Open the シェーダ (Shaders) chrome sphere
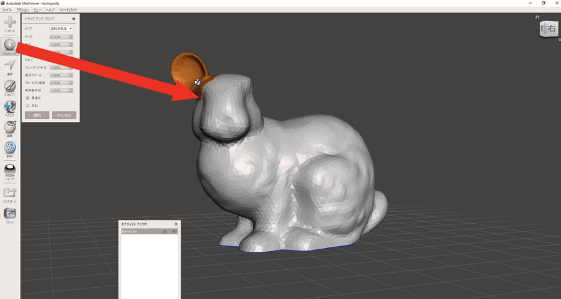 (x=9, y=170)
